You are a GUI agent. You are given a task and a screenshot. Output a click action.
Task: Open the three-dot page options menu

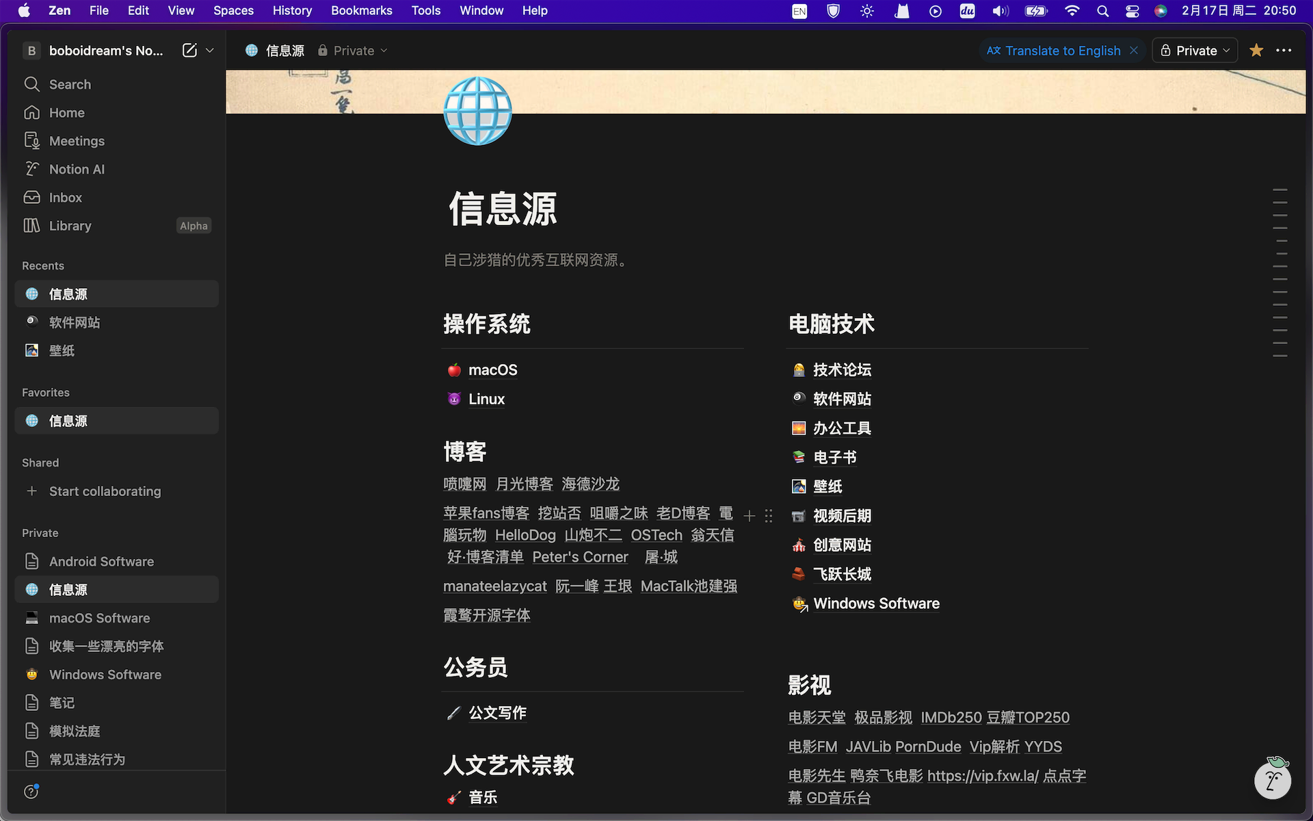click(x=1284, y=50)
